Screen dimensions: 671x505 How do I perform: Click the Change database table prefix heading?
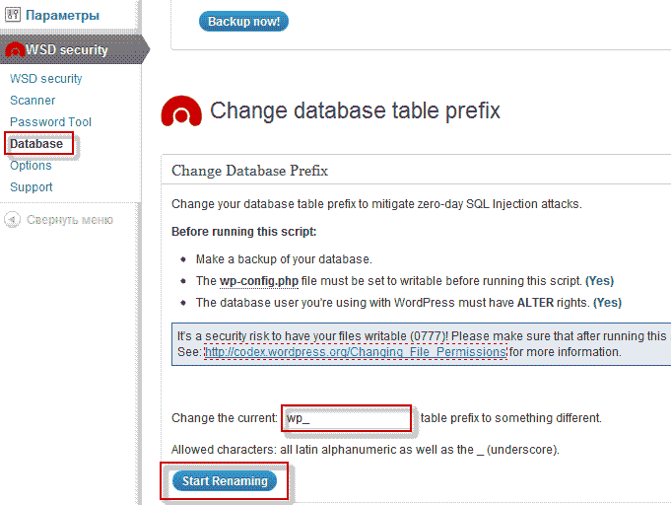coord(355,110)
